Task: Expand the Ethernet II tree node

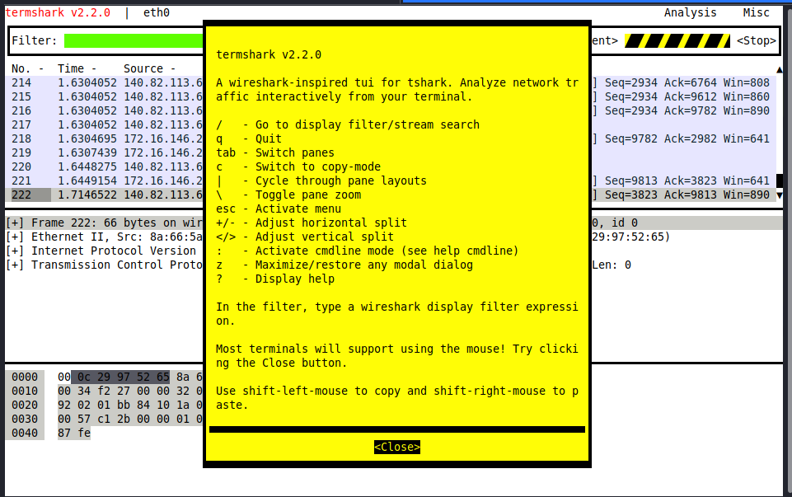Action: point(15,237)
